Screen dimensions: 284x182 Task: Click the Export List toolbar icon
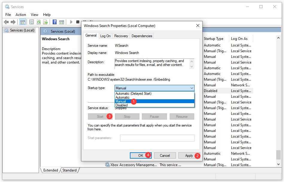pyautogui.click(x=45, y=22)
